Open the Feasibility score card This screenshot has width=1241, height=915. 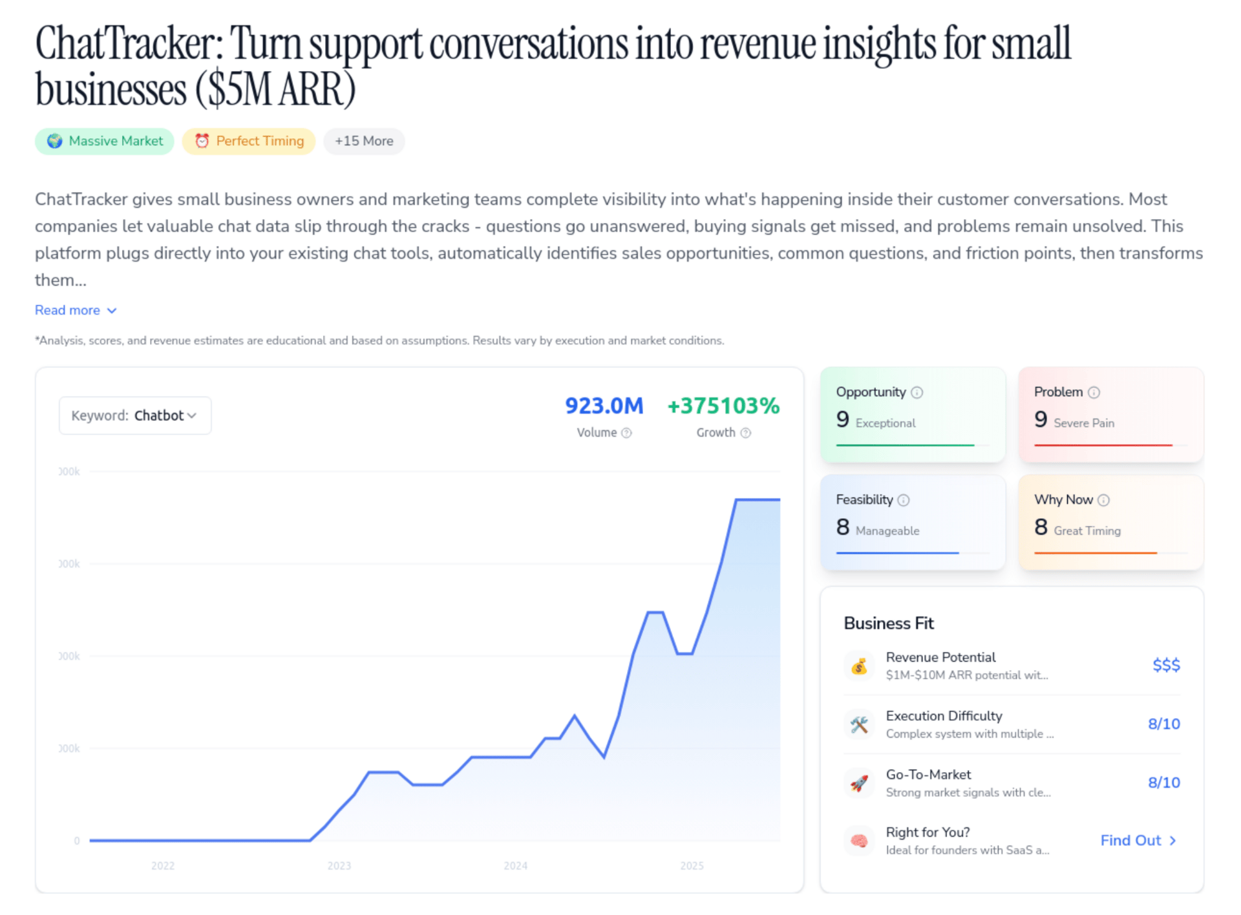point(913,523)
